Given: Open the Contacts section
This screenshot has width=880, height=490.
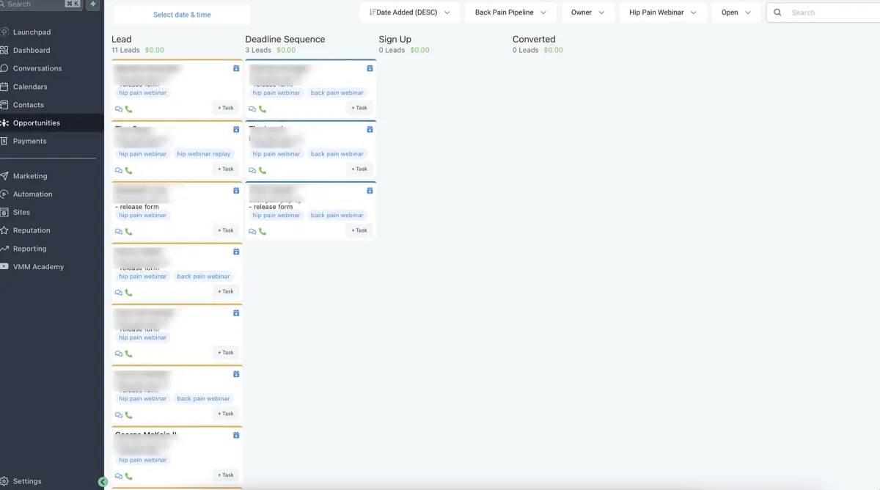Looking at the screenshot, I should tap(29, 105).
